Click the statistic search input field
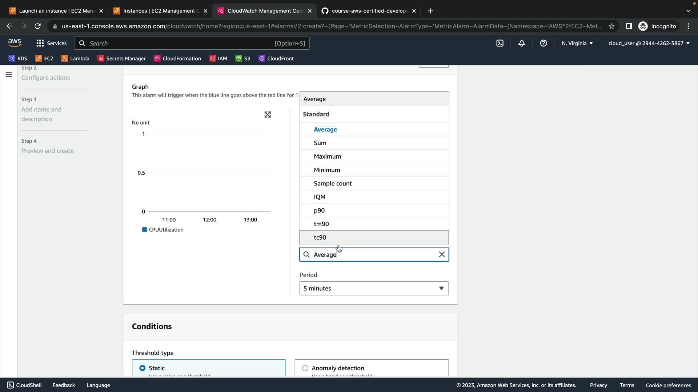 [374, 254]
